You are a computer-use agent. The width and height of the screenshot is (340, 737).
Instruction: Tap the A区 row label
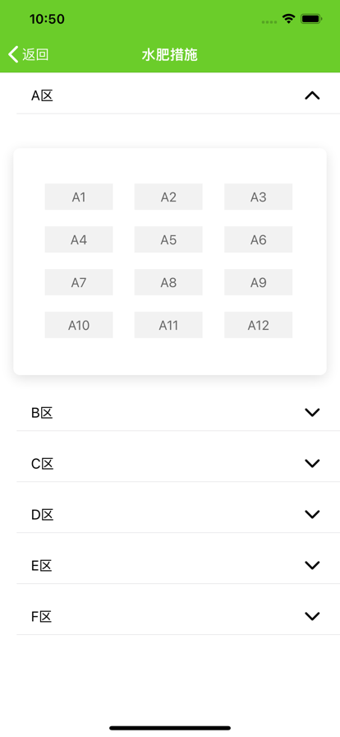pos(42,96)
